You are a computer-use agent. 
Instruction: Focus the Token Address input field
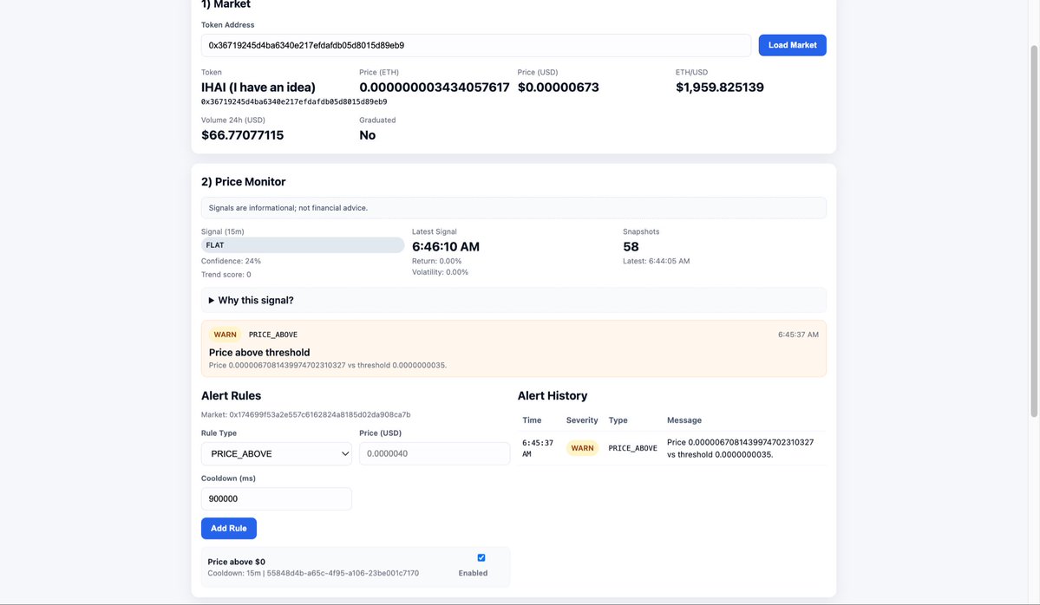(476, 45)
